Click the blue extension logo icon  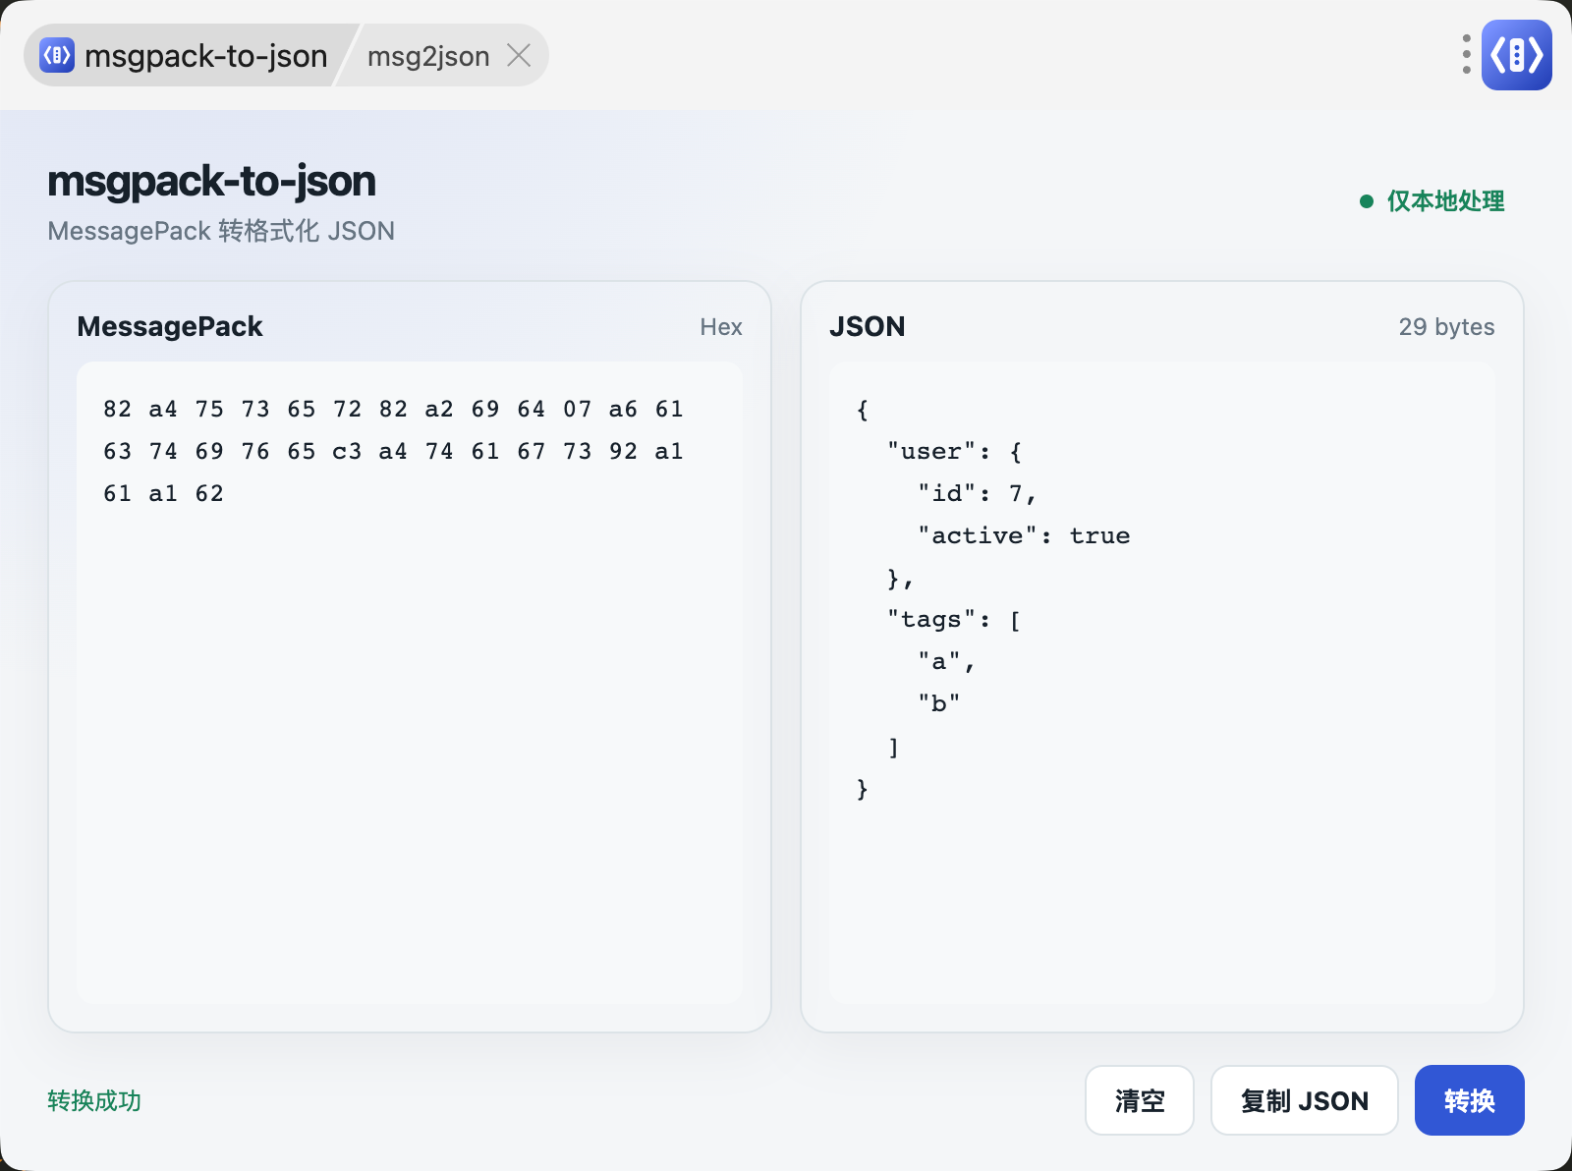click(x=1516, y=55)
